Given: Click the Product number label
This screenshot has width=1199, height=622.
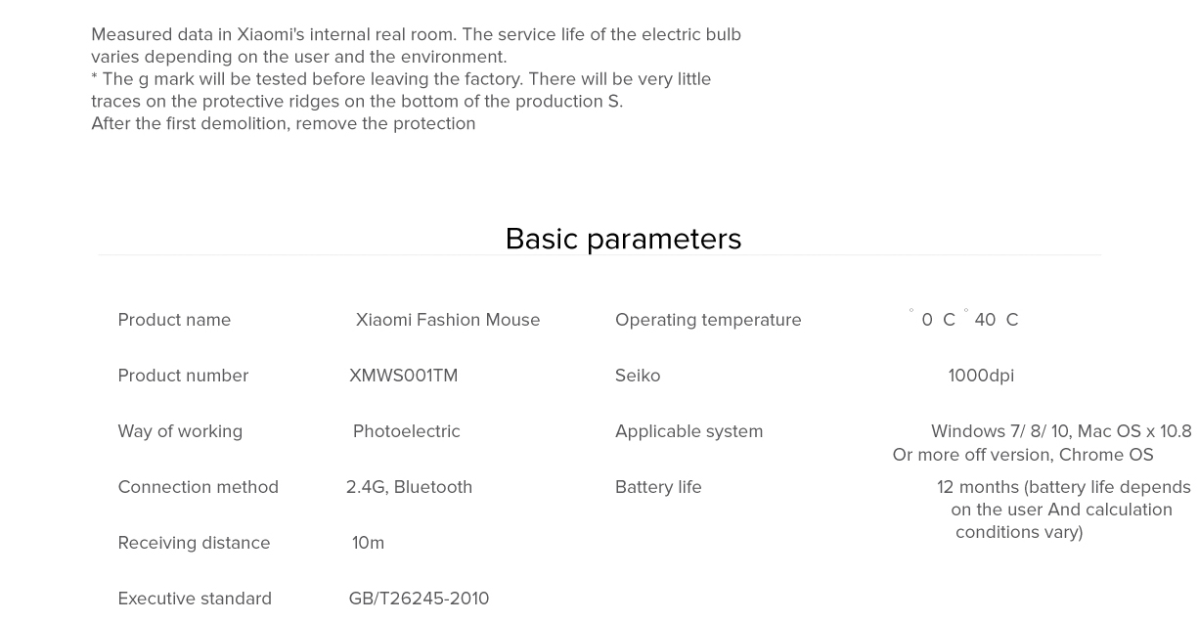Looking at the screenshot, I should click(x=183, y=376).
